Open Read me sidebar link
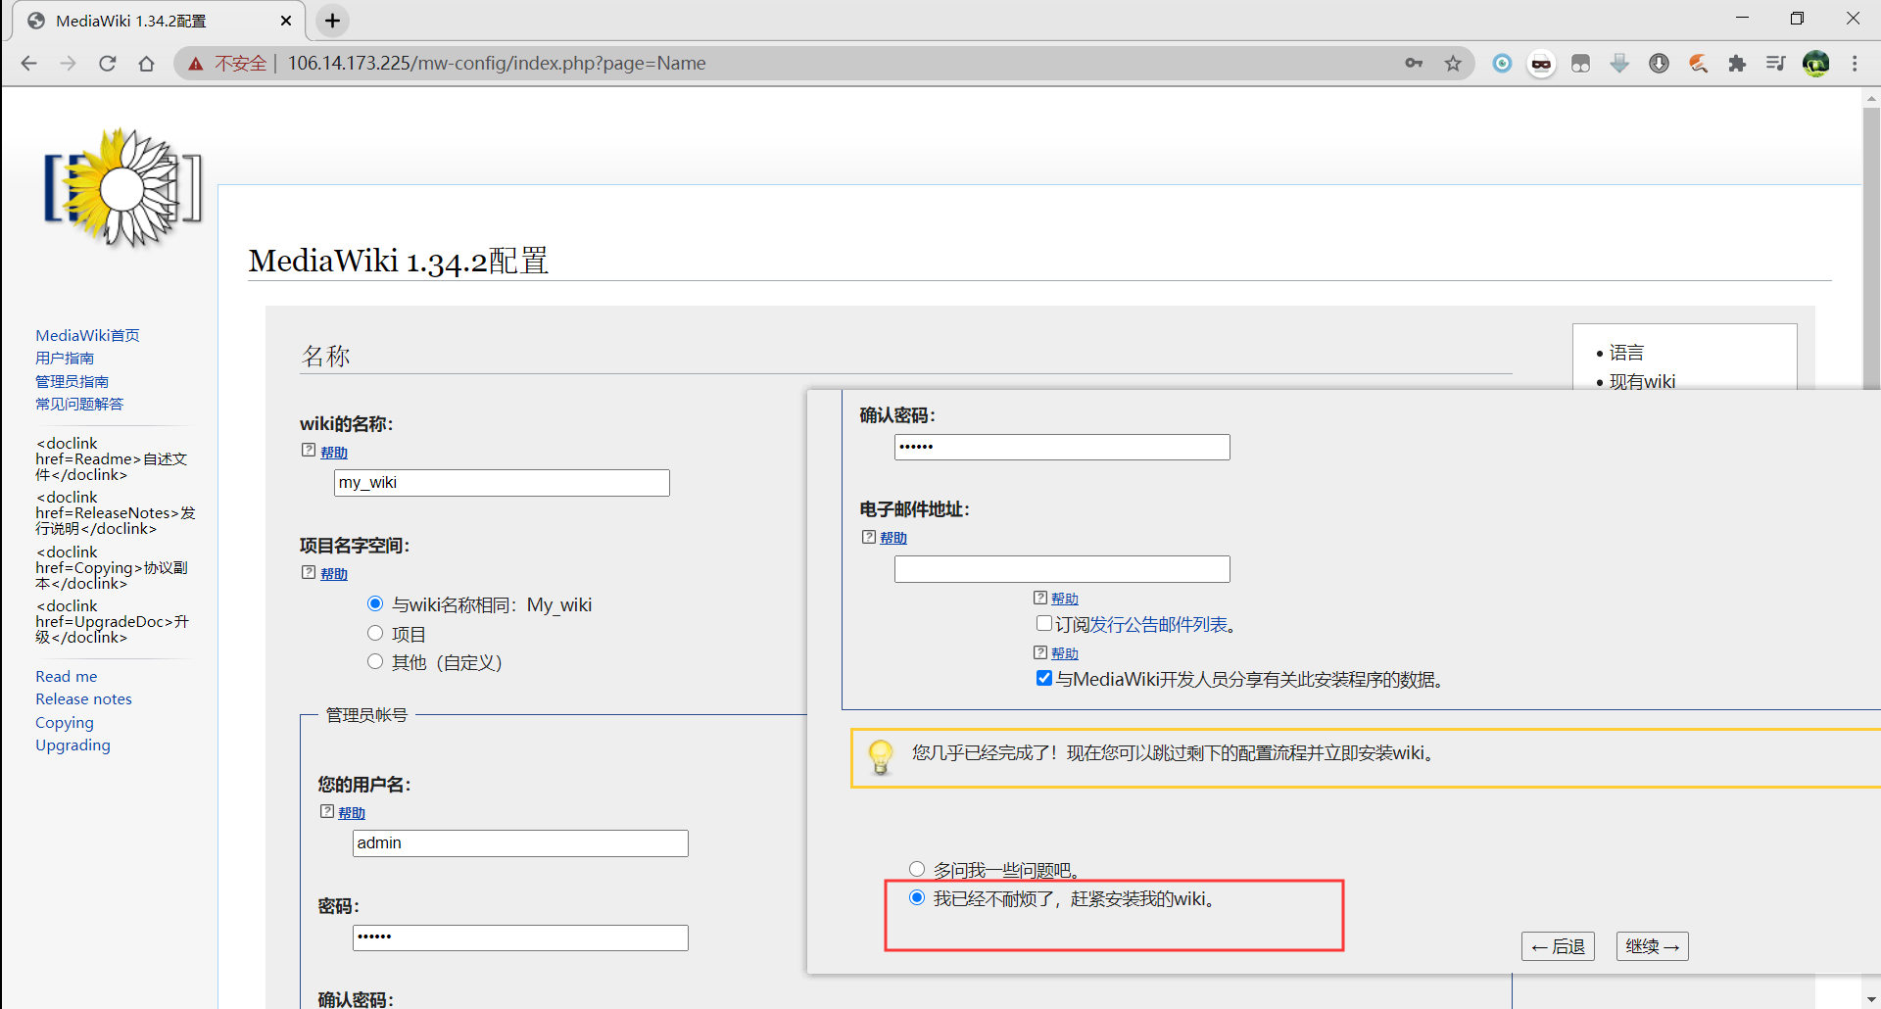Viewport: 1881px width, 1009px height. 67,677
